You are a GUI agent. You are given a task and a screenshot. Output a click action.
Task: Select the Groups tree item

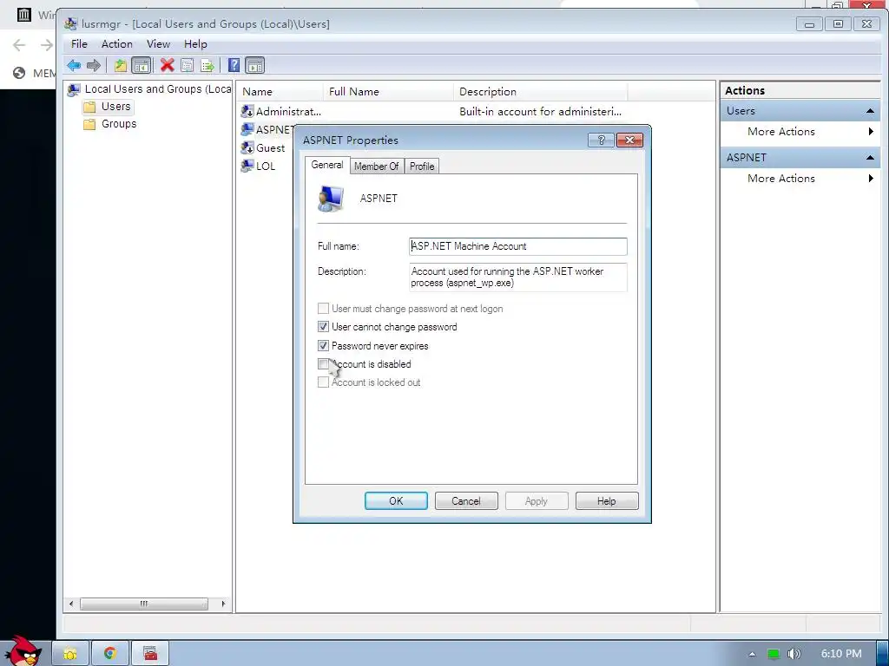coord(119,124)
